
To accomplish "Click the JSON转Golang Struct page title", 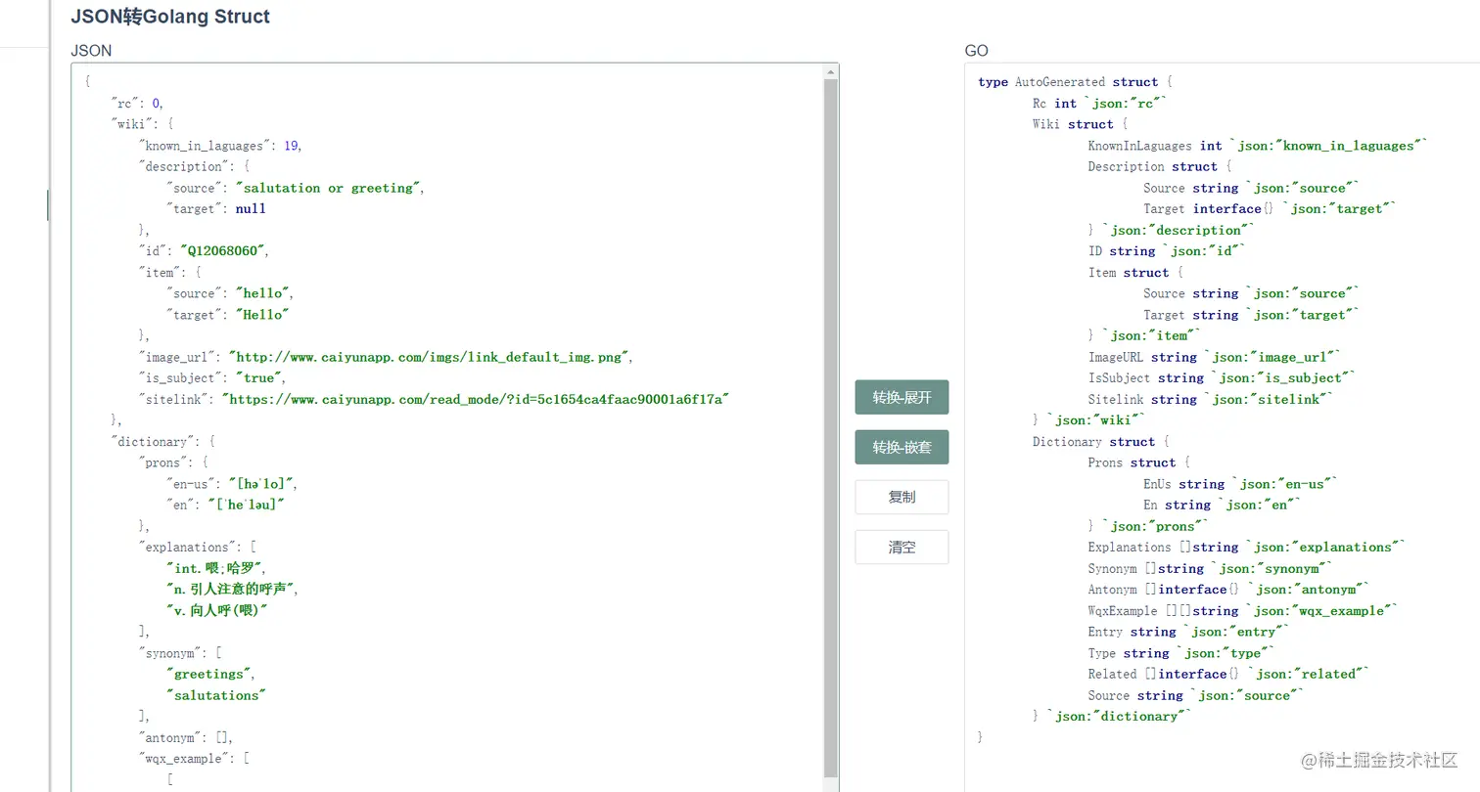I will click(170, 17).
